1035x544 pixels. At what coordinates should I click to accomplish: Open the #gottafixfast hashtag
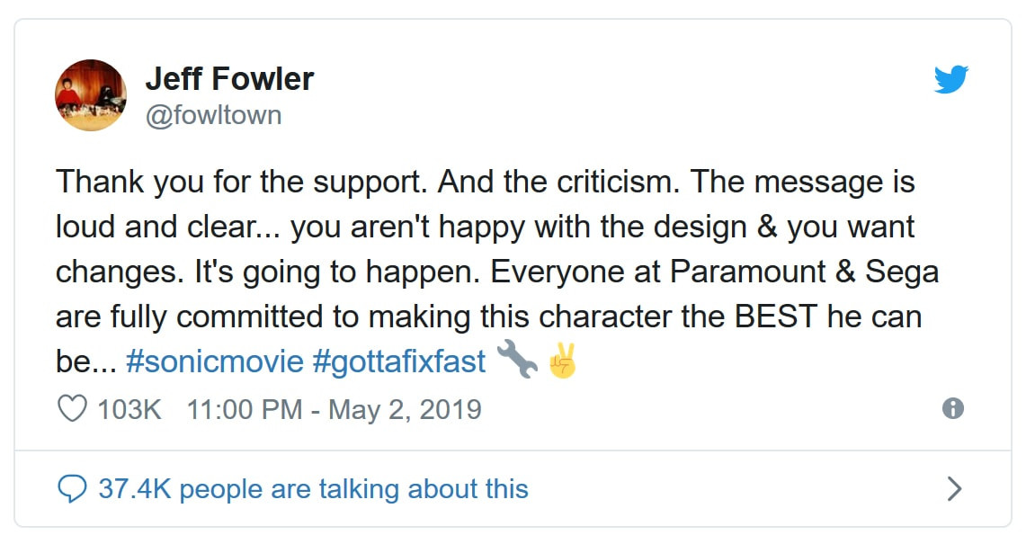tap(399, 361)
